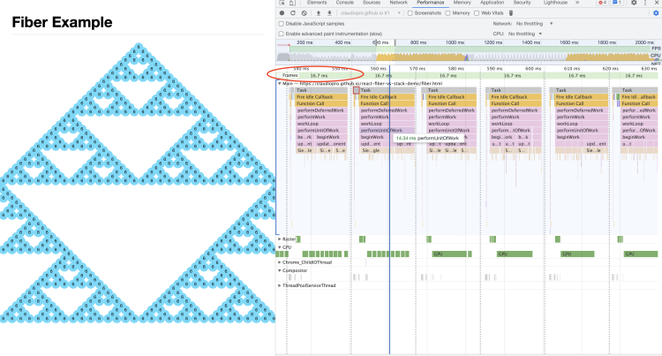This screenshot has width=662, height=356.
Task: Select the 16.7 ms frame near 580 ms
Action: [x=448, y=76]
